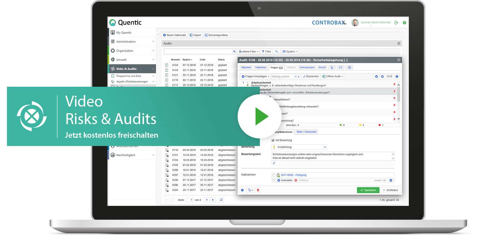Switch to the Teilnehmer tab
480x240 pixels.
[x=261, y=68]
